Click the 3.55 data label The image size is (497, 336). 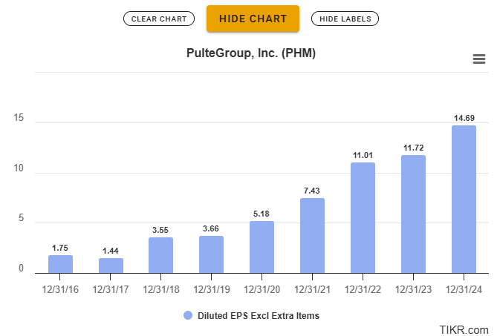160,230
